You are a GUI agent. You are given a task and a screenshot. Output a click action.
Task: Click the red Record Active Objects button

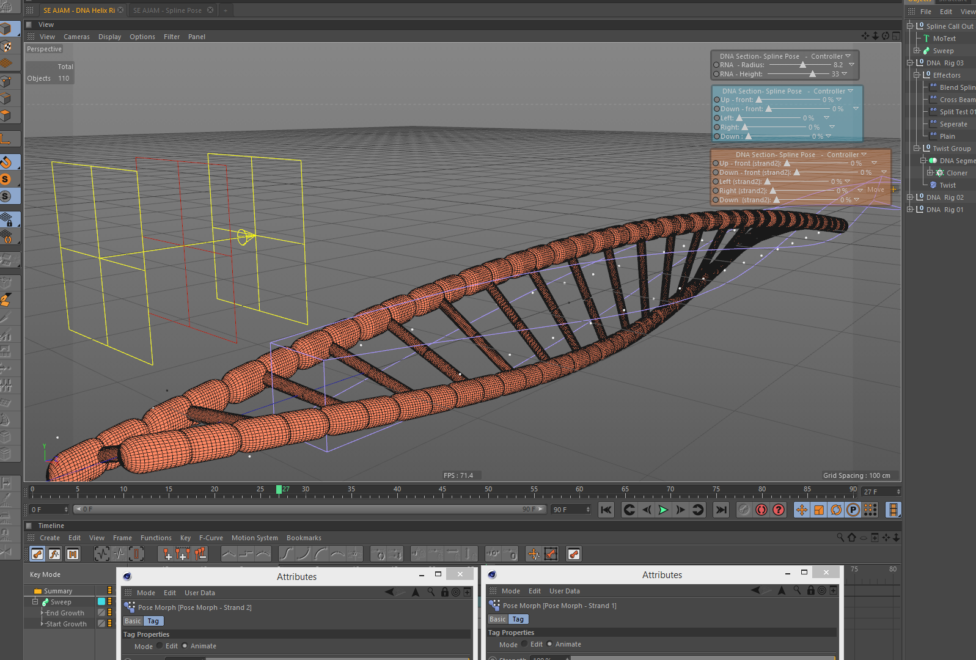[x=761, y=510]
